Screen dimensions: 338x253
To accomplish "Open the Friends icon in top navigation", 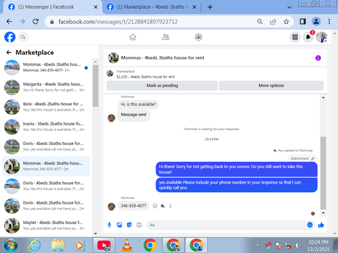I will coord(166,37).
